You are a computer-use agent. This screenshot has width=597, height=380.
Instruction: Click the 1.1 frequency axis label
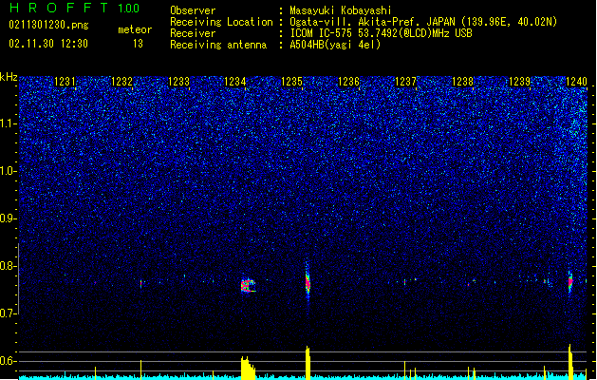[x=9, y=123]
